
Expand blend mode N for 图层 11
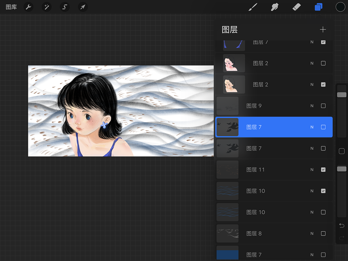[312, 170]
